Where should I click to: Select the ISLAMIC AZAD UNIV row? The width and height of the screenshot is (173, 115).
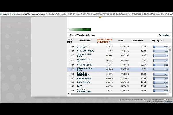click(84, 69)
